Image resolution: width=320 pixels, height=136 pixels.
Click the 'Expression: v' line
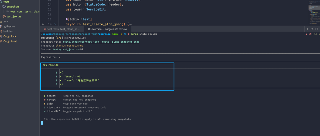click(51, 57)
